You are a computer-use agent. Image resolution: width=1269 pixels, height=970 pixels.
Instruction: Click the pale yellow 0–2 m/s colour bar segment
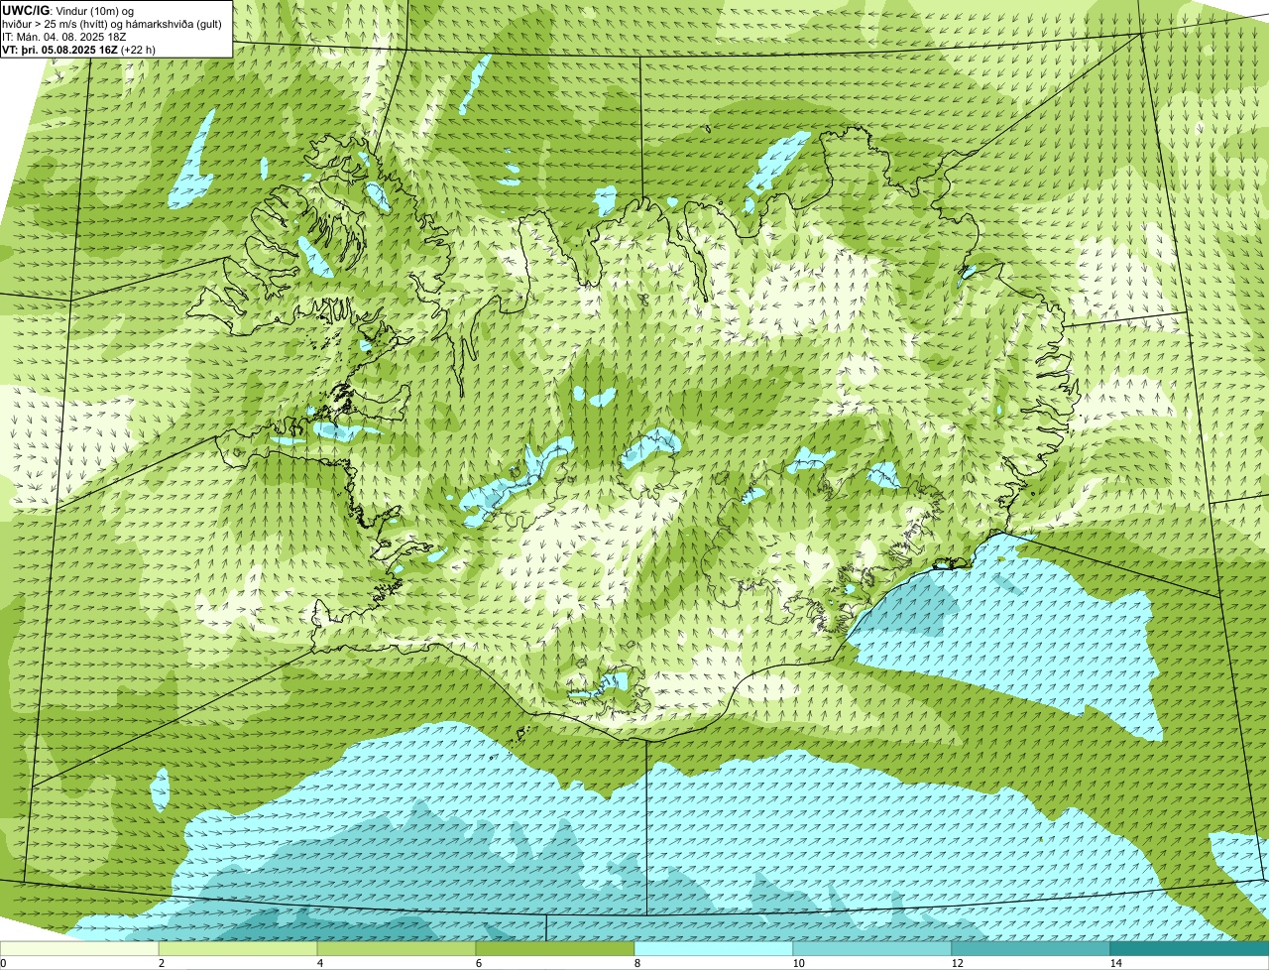coord(79,949)
